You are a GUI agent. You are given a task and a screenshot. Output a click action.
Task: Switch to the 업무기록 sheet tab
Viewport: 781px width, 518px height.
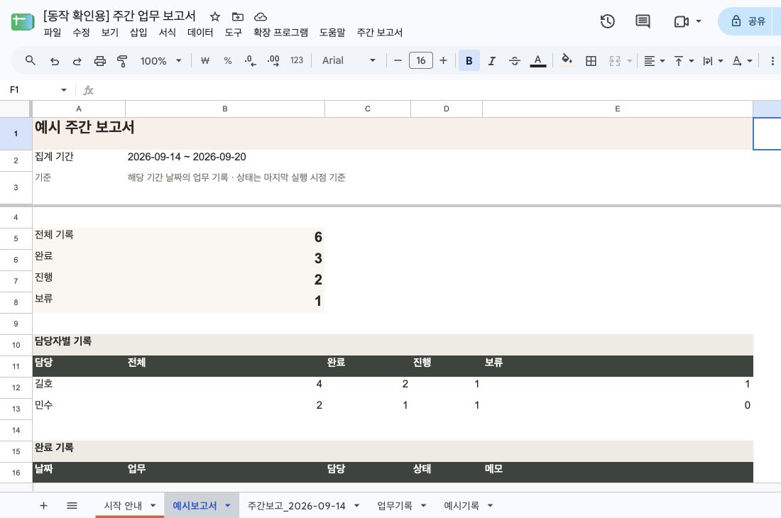click(x=395, y=505)
